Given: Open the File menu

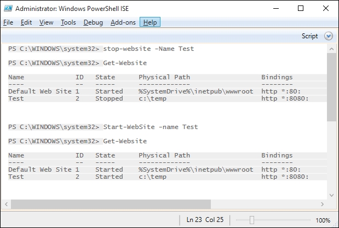Looking at the screenshot, I should [8, 22].
